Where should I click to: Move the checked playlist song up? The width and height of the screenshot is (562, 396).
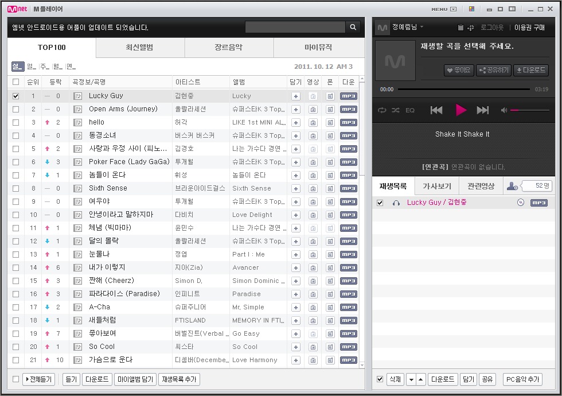421,379
